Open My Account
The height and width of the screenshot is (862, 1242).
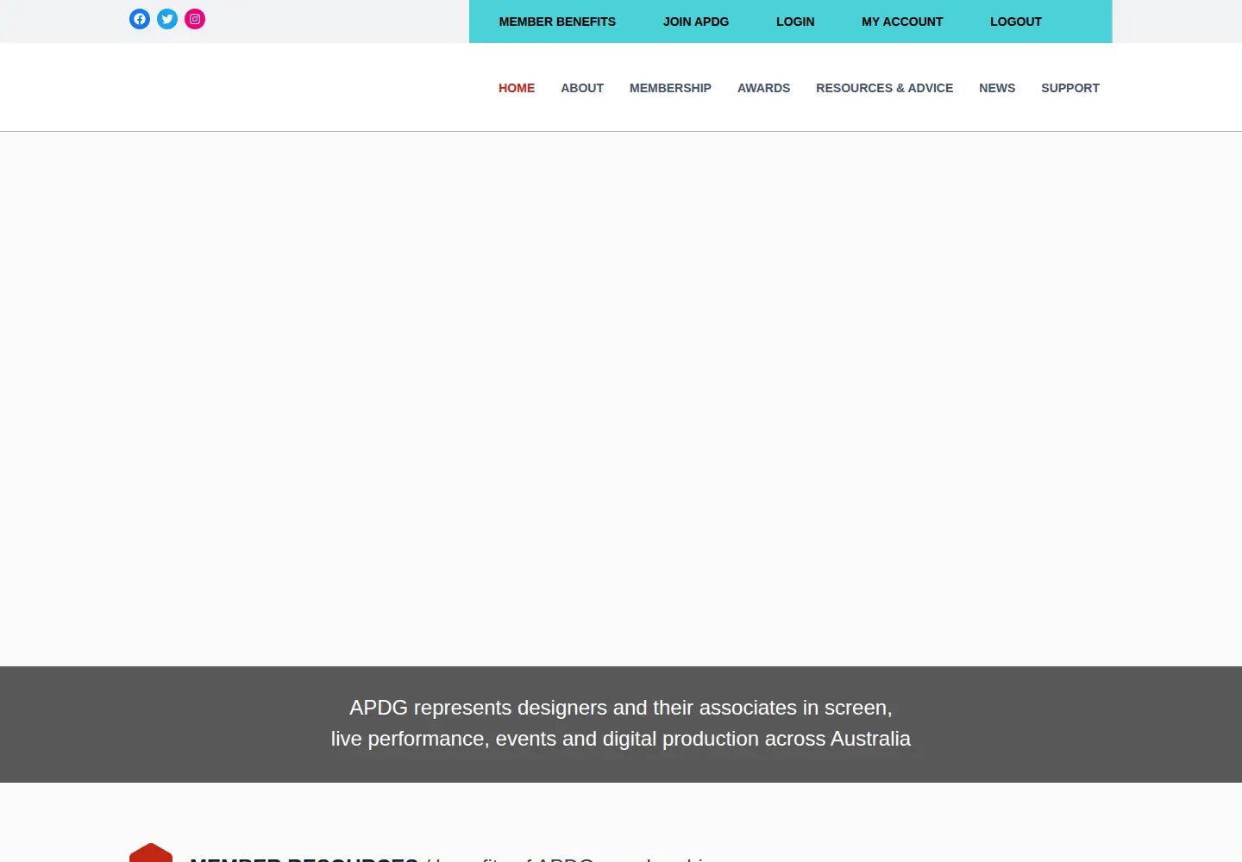pyautogui.click(x=902, y=22)
